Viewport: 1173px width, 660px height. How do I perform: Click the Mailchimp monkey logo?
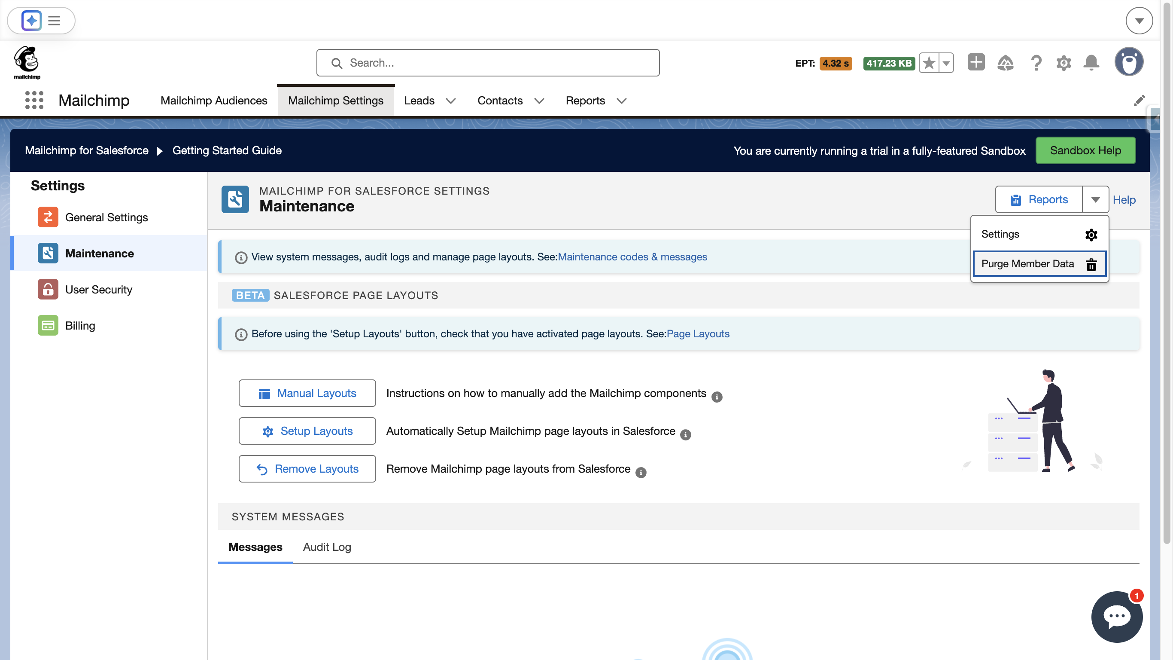[27, 62]
